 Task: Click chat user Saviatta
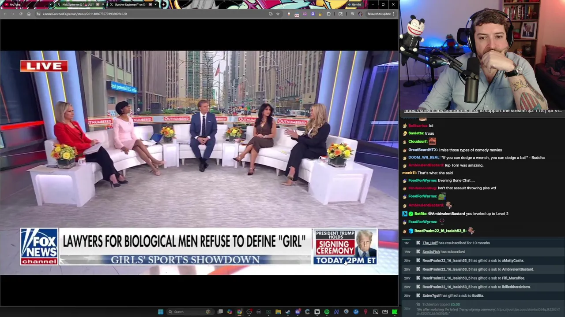416,133
